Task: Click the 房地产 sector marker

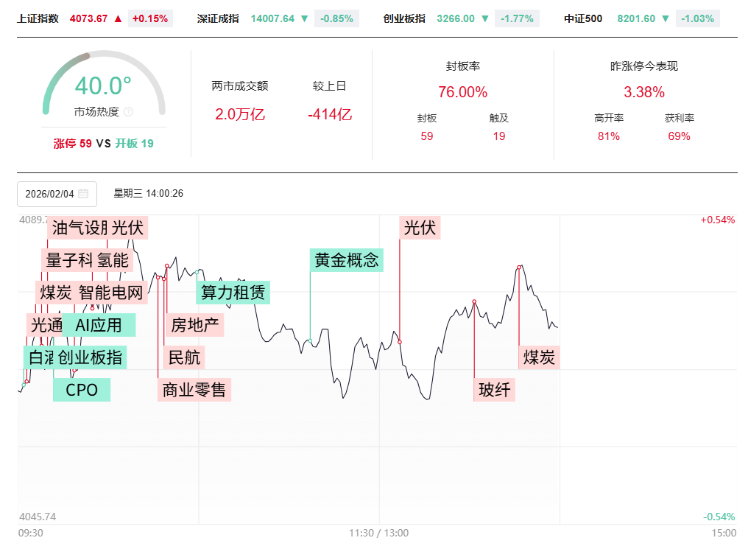Action: coord(195,324)
